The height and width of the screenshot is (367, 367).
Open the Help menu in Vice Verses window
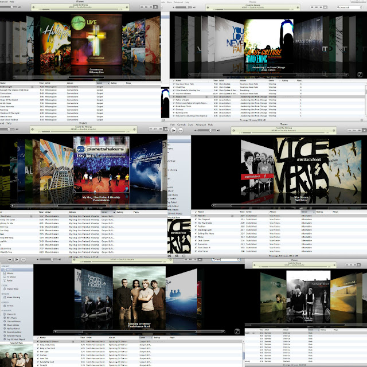[210, 124]
